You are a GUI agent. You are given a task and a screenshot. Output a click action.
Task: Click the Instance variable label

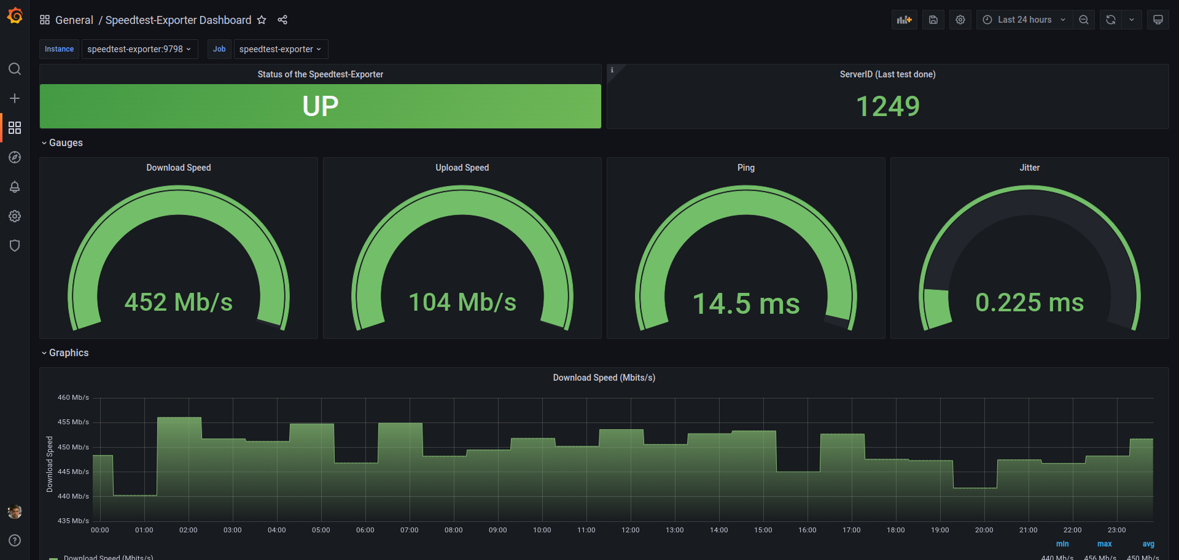click(x=59, y=49)
